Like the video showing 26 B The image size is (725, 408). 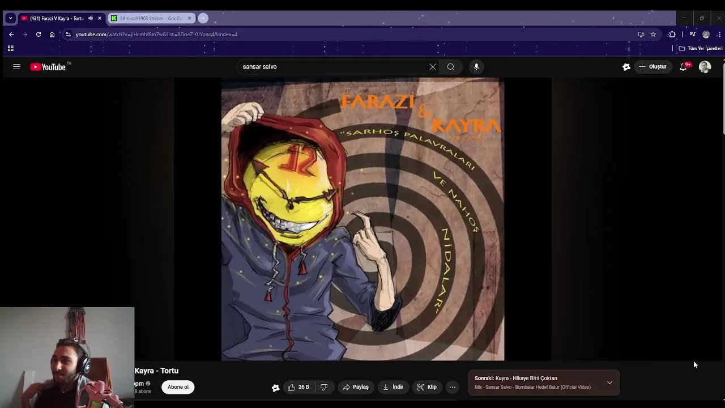[x=298, y=387]
